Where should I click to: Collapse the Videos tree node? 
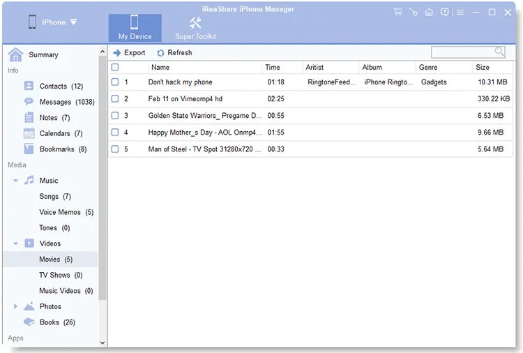click(15, 243)
